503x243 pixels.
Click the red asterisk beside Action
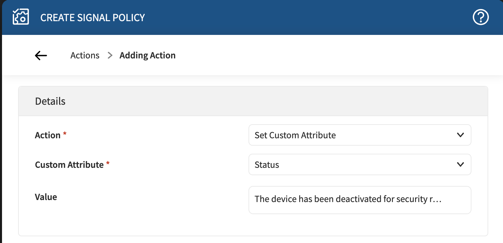65,134
